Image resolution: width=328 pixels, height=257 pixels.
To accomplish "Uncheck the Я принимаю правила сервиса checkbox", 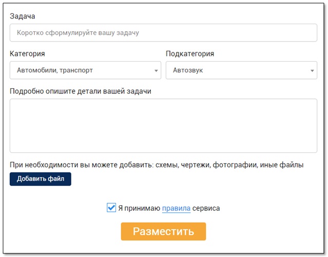I will click(111, 208).
